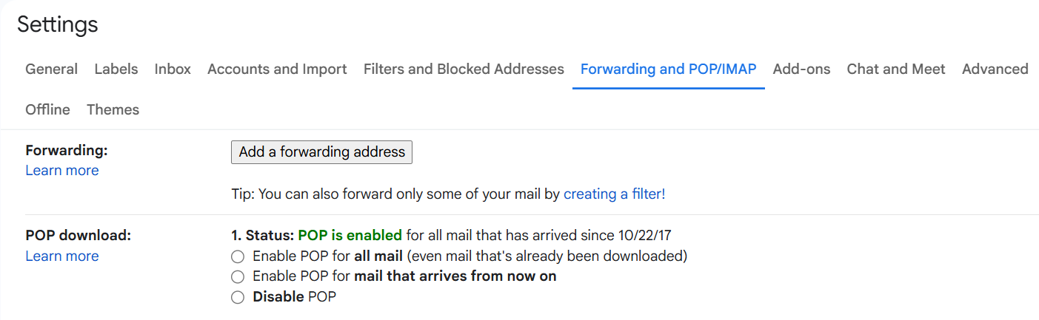Select the Disable POP radio option
The width and height of the screenshot is (1039, 320).
coord(237,298)
